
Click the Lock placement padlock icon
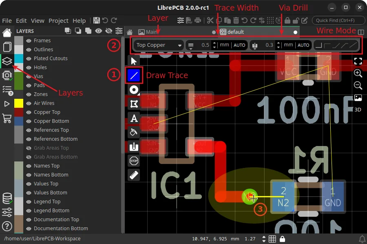click(x=287, y=21)
